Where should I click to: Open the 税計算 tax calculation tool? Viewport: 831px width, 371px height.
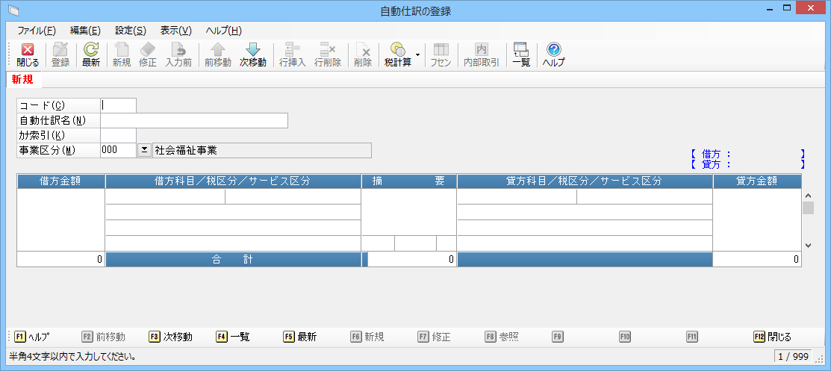[397, 55]
